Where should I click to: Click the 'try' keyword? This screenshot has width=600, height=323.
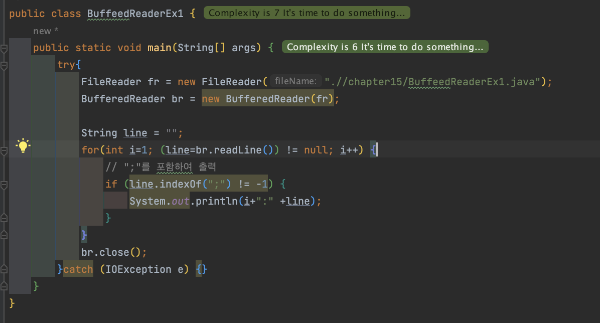click(66, 65)
